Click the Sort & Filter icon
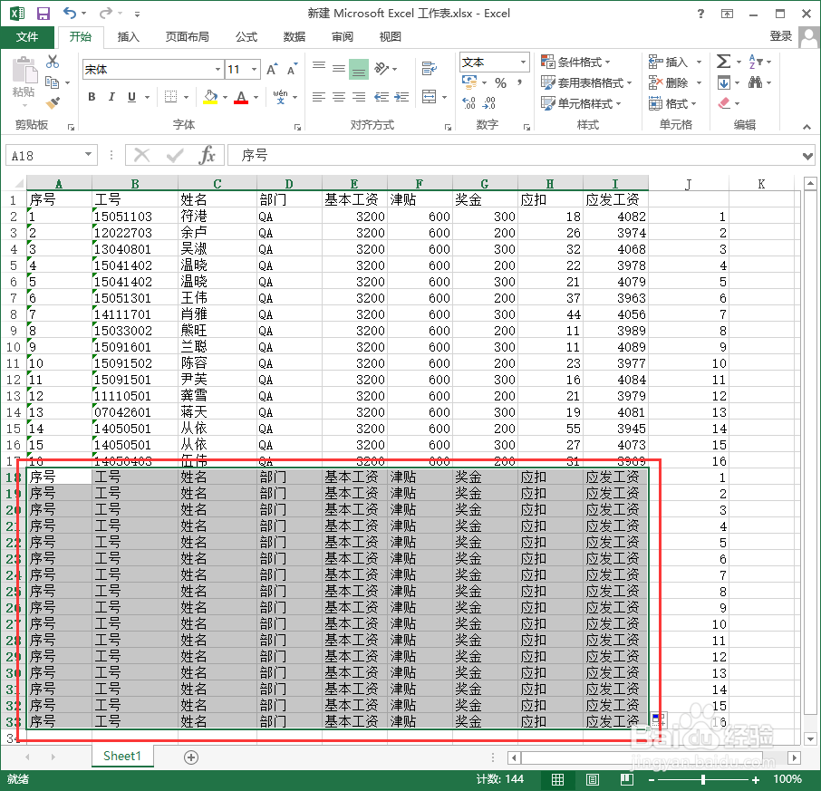The height and width of the screenshot is (791, 821). (756, 62)
